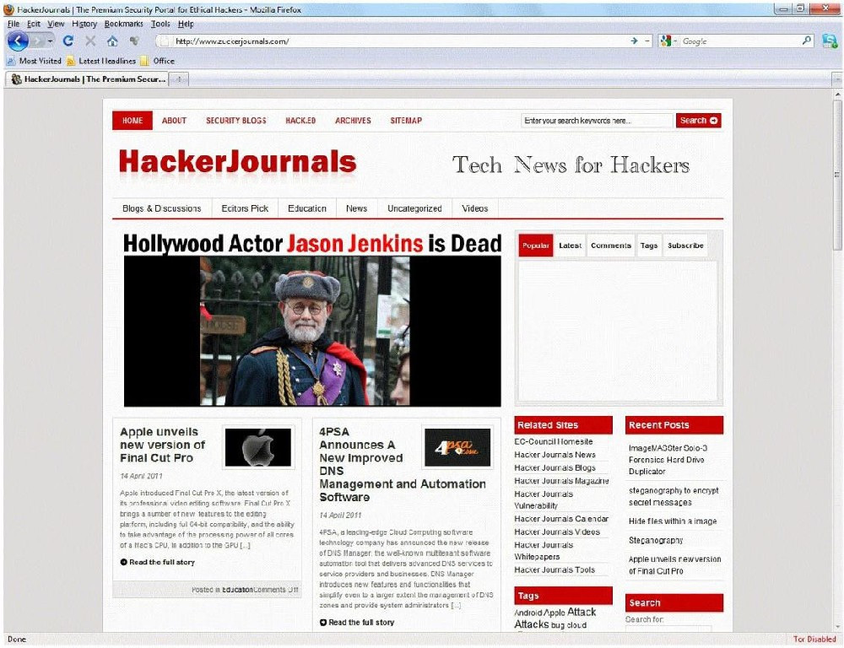Click the red Search button
The image size is (844, 648).
(x=699, y=121)
